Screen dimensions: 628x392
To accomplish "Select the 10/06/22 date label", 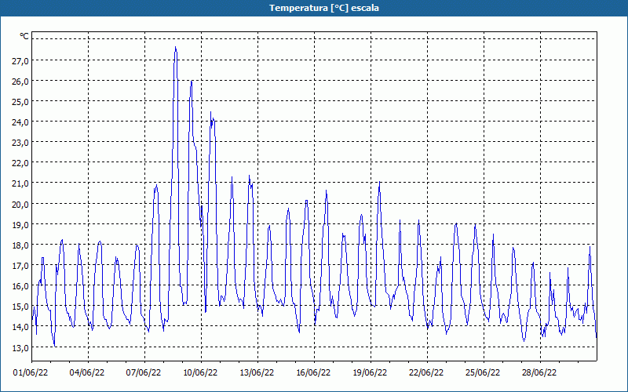I will 200,372.
